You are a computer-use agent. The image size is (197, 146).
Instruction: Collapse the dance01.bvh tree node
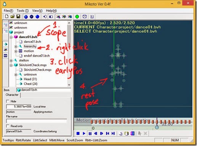[x=11, y=37]
